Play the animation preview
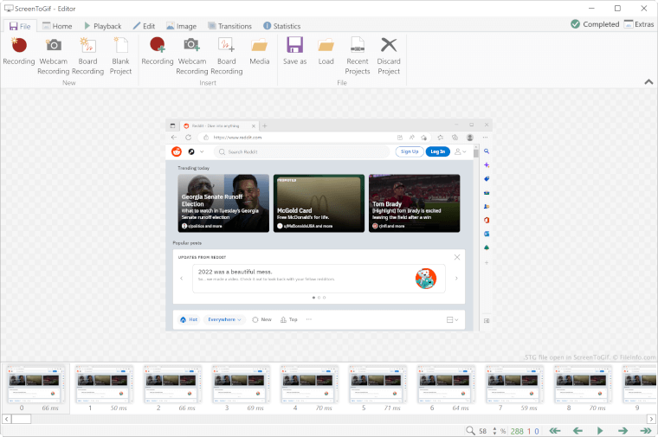This screenshot has height=437, width=658. tap(599, 430)
